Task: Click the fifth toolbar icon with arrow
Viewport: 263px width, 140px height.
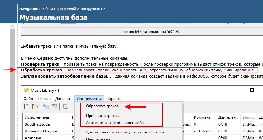Action: (x=66, y=106)
